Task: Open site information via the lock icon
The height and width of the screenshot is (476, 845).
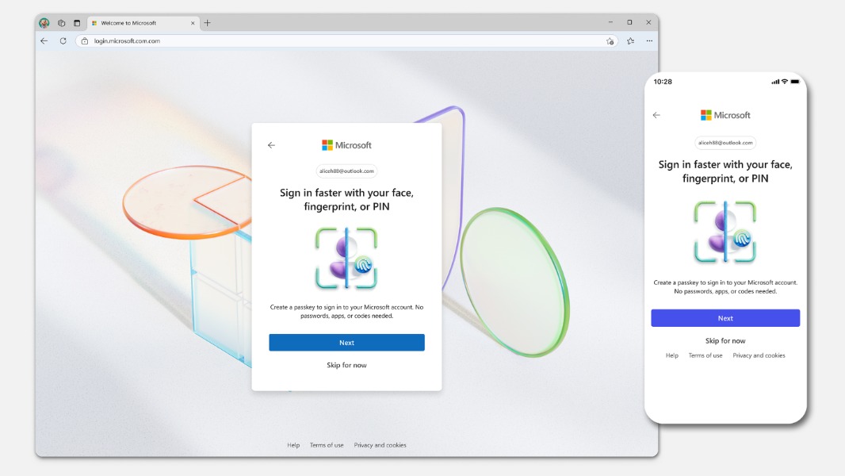Action: click(x=84, y=40)
